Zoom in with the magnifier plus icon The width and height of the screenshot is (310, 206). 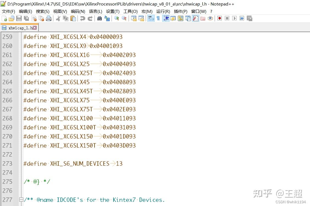[x=117, y=19]
